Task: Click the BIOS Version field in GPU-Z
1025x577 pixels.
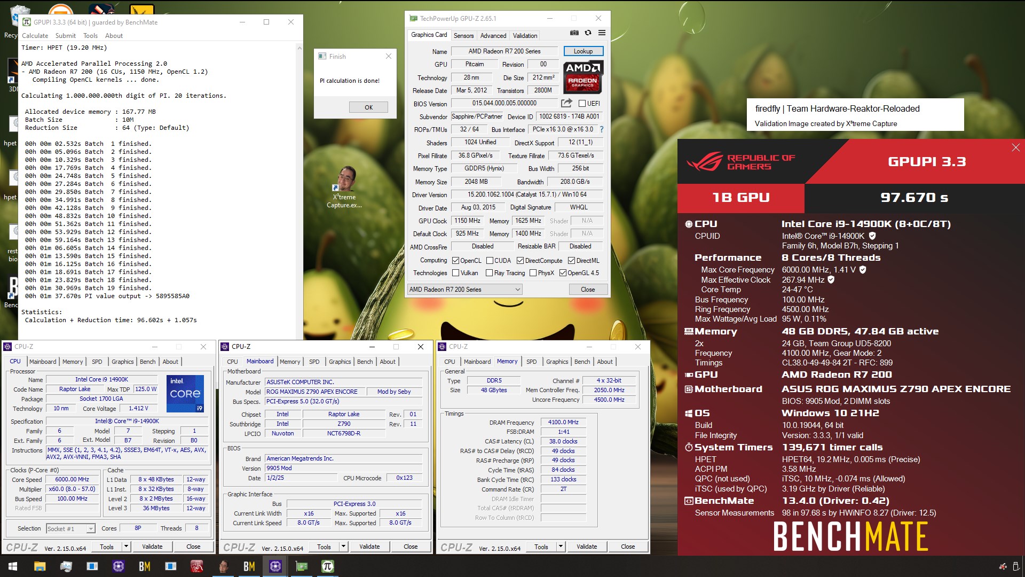Action: click(504, 103)
